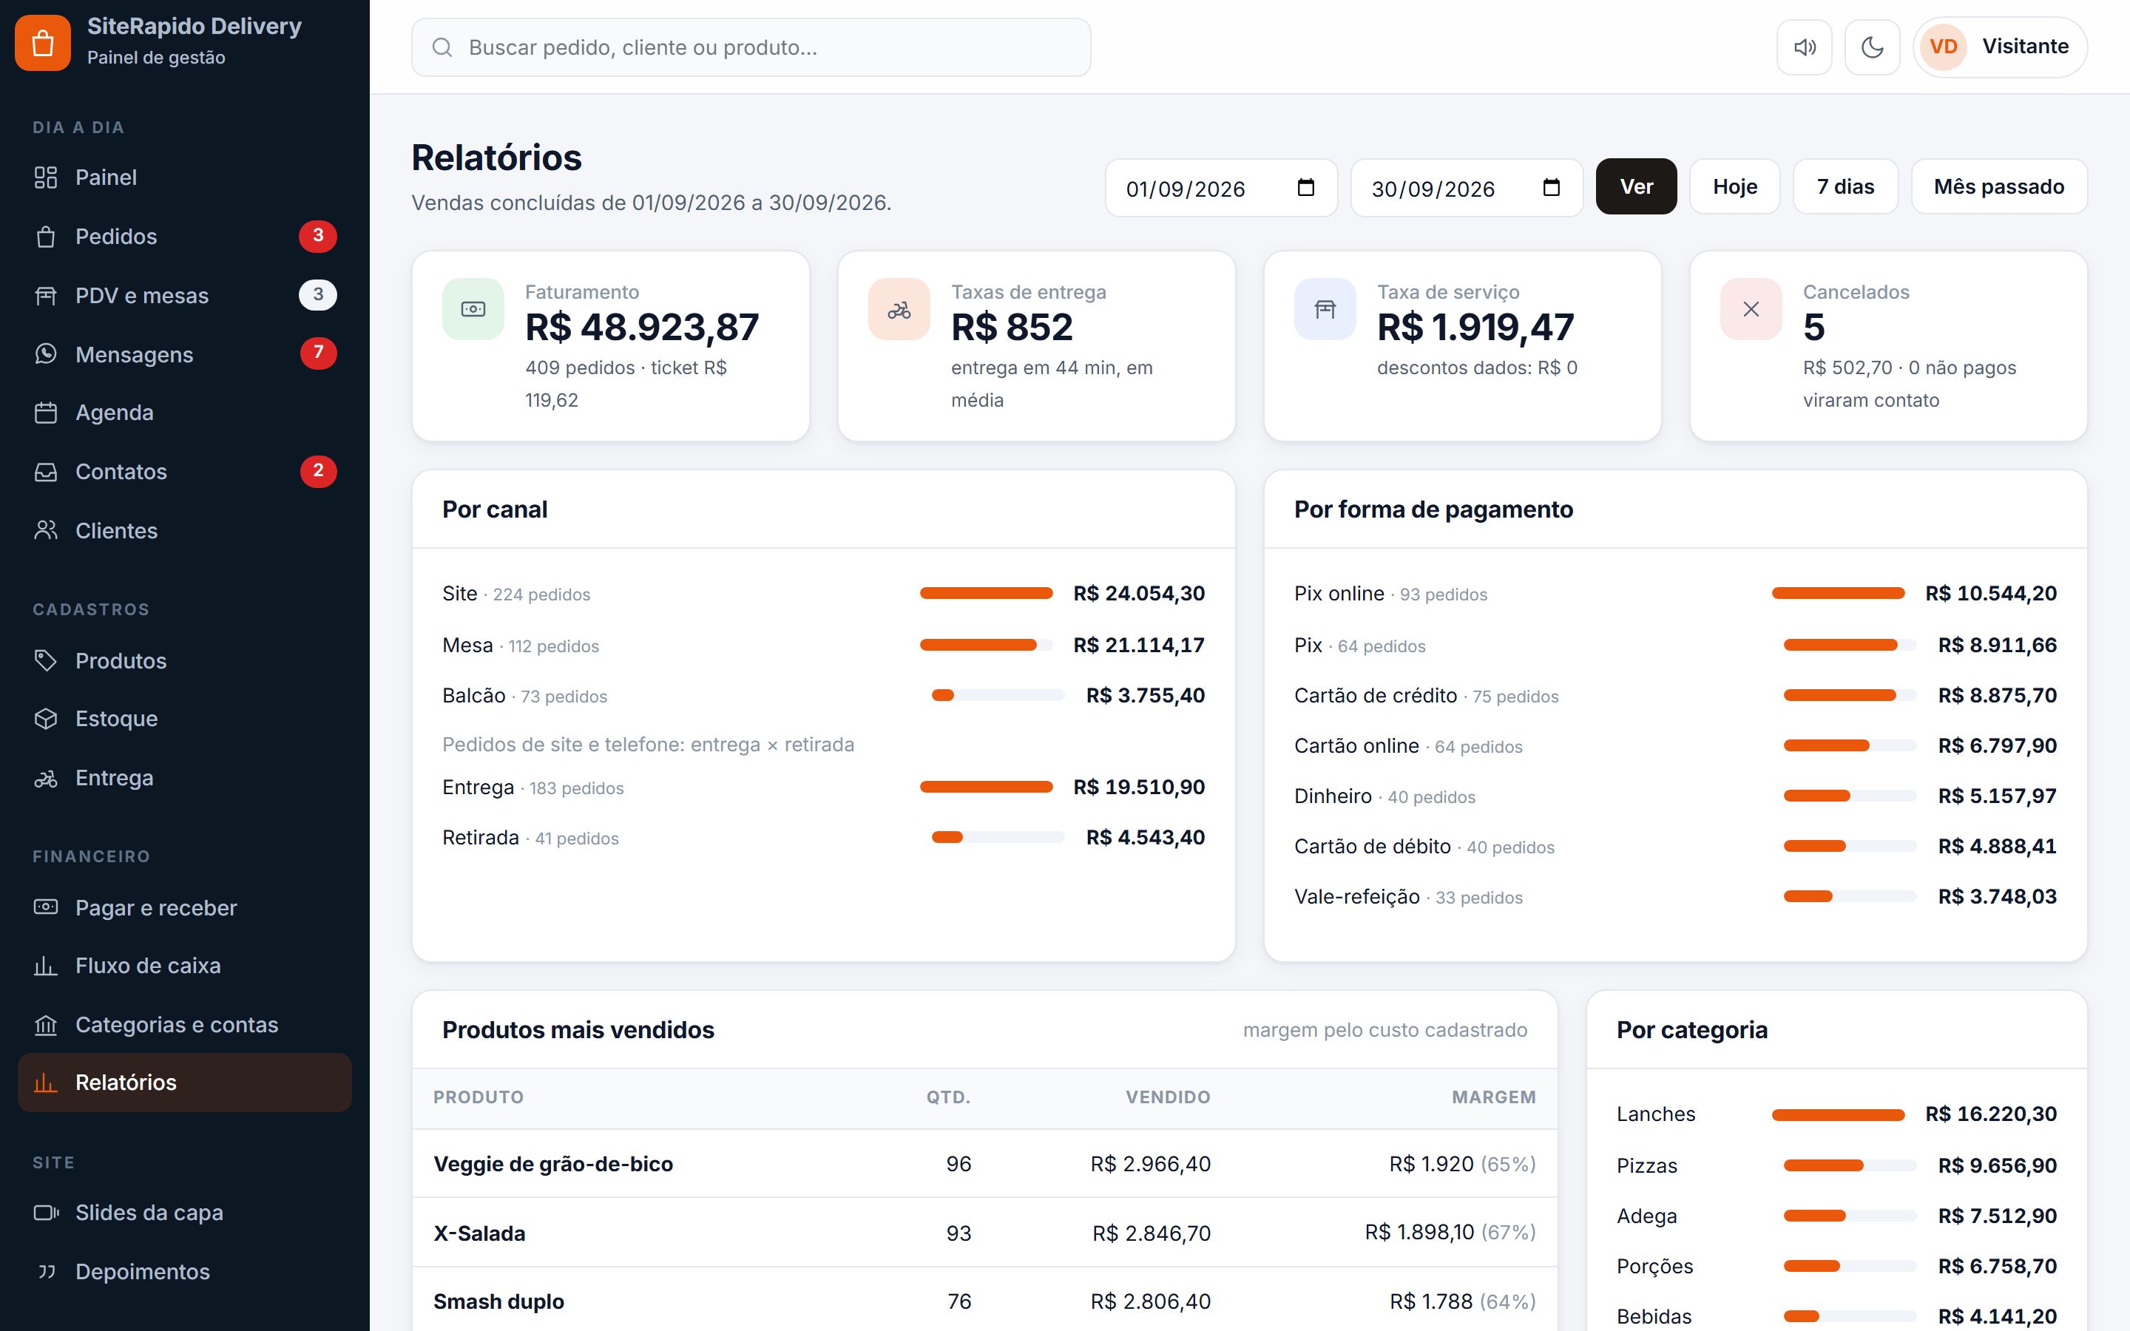Click the X-Salada product name
Screen dimensions: 2130x1331
click(x=480, y=1233)
